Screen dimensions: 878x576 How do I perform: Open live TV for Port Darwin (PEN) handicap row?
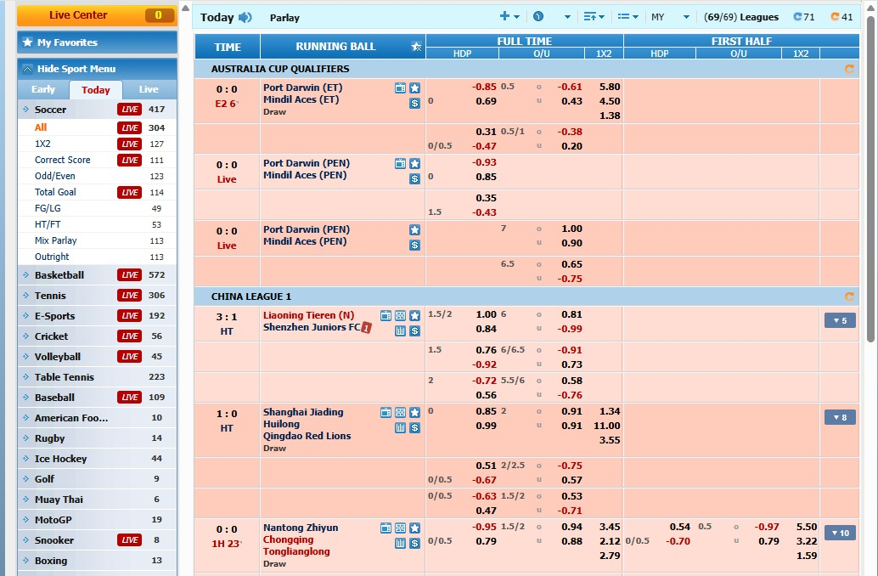[400, 164]
